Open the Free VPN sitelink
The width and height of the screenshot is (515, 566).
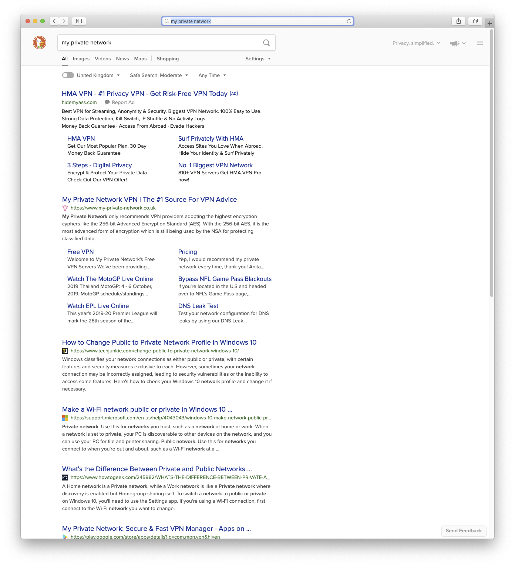pyautogui.click(x=81, y=252)
